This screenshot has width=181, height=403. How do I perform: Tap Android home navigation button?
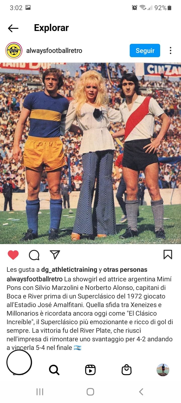click(90, 392)
